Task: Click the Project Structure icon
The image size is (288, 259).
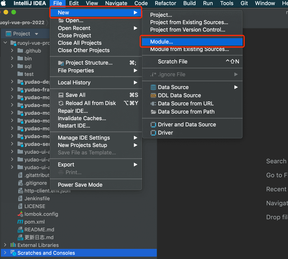Action: (61, 63)
